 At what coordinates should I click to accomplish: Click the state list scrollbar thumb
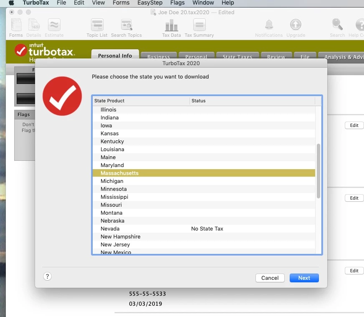(x=318, y=171)
